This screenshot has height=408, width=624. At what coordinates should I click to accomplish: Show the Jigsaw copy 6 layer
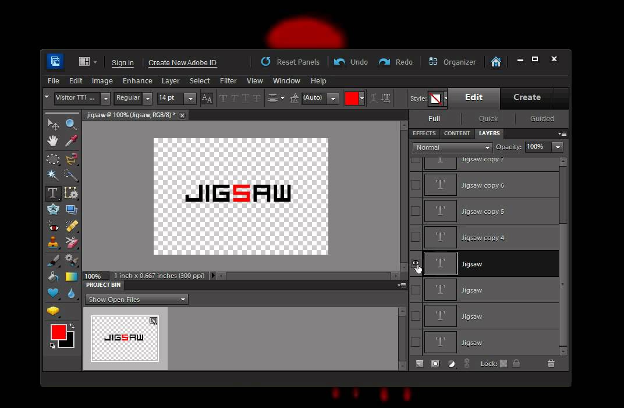tap(416, 185)
